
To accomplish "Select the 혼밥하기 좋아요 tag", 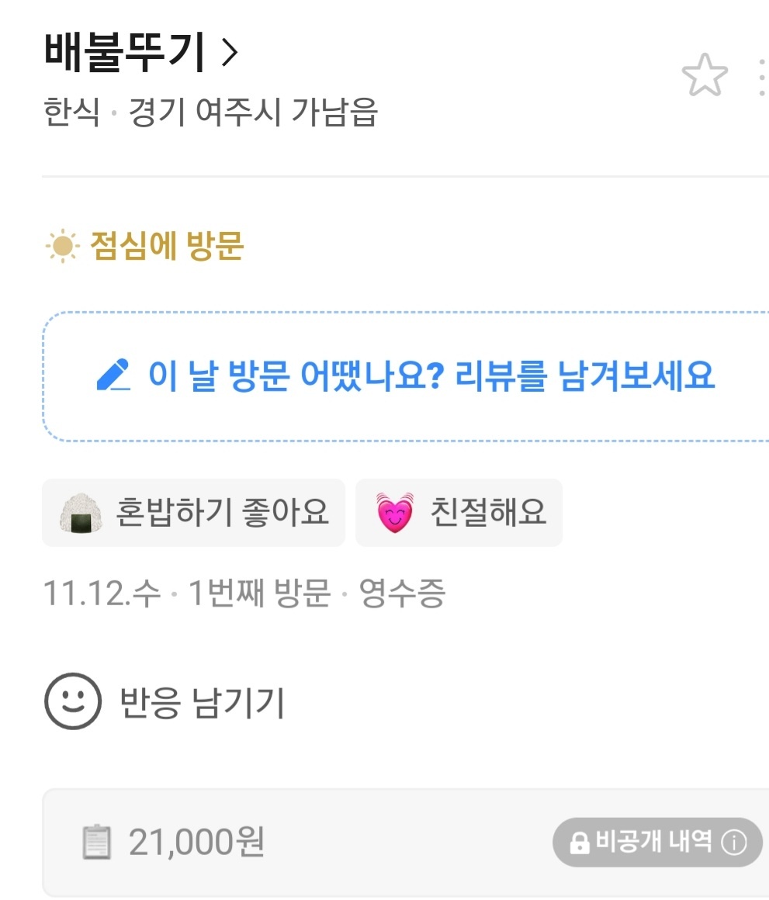I will [193, 513].
